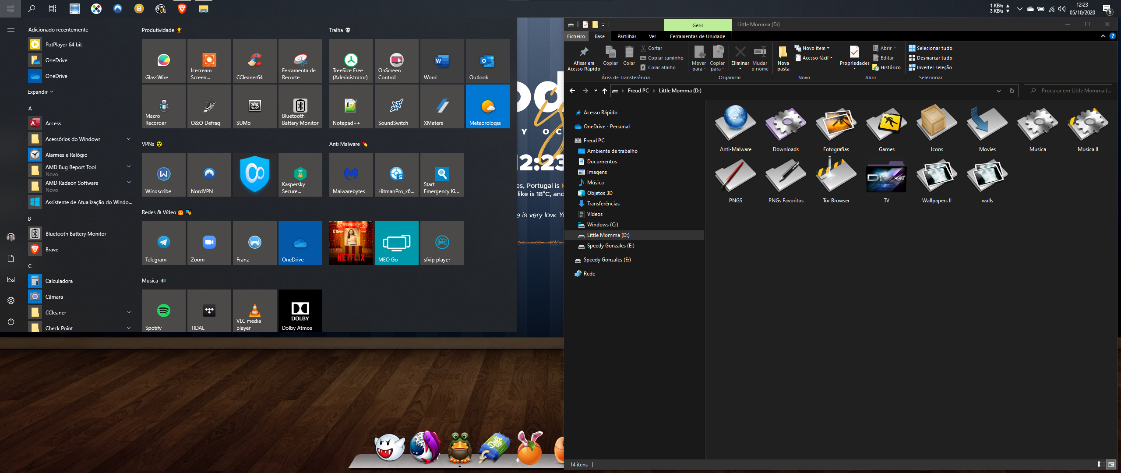Screen dimensions: 1121x473
Task: Select Windows (C:) in navigation tree
Action: click(602, 225)
